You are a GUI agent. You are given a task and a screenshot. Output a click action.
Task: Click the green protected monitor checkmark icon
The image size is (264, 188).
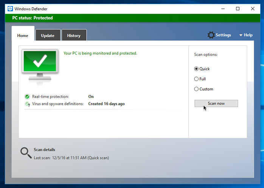click(x=40, y=61)
